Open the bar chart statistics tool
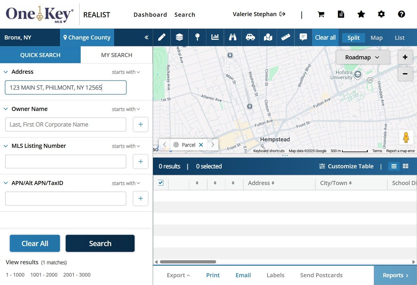 [x=215, y=37]
